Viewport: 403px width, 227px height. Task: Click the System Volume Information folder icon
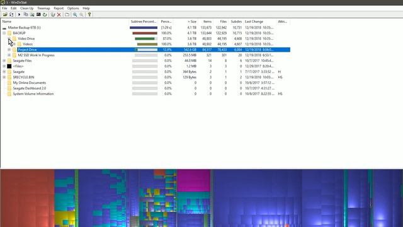coord(9,94)
